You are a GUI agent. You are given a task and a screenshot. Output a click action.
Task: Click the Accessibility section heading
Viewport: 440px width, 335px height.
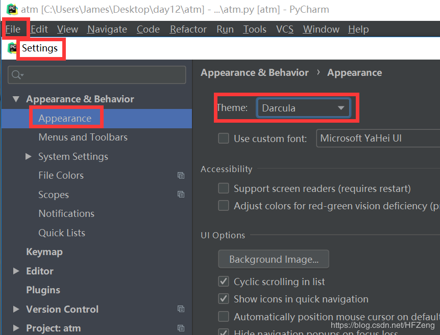click(x=227, y=169)
